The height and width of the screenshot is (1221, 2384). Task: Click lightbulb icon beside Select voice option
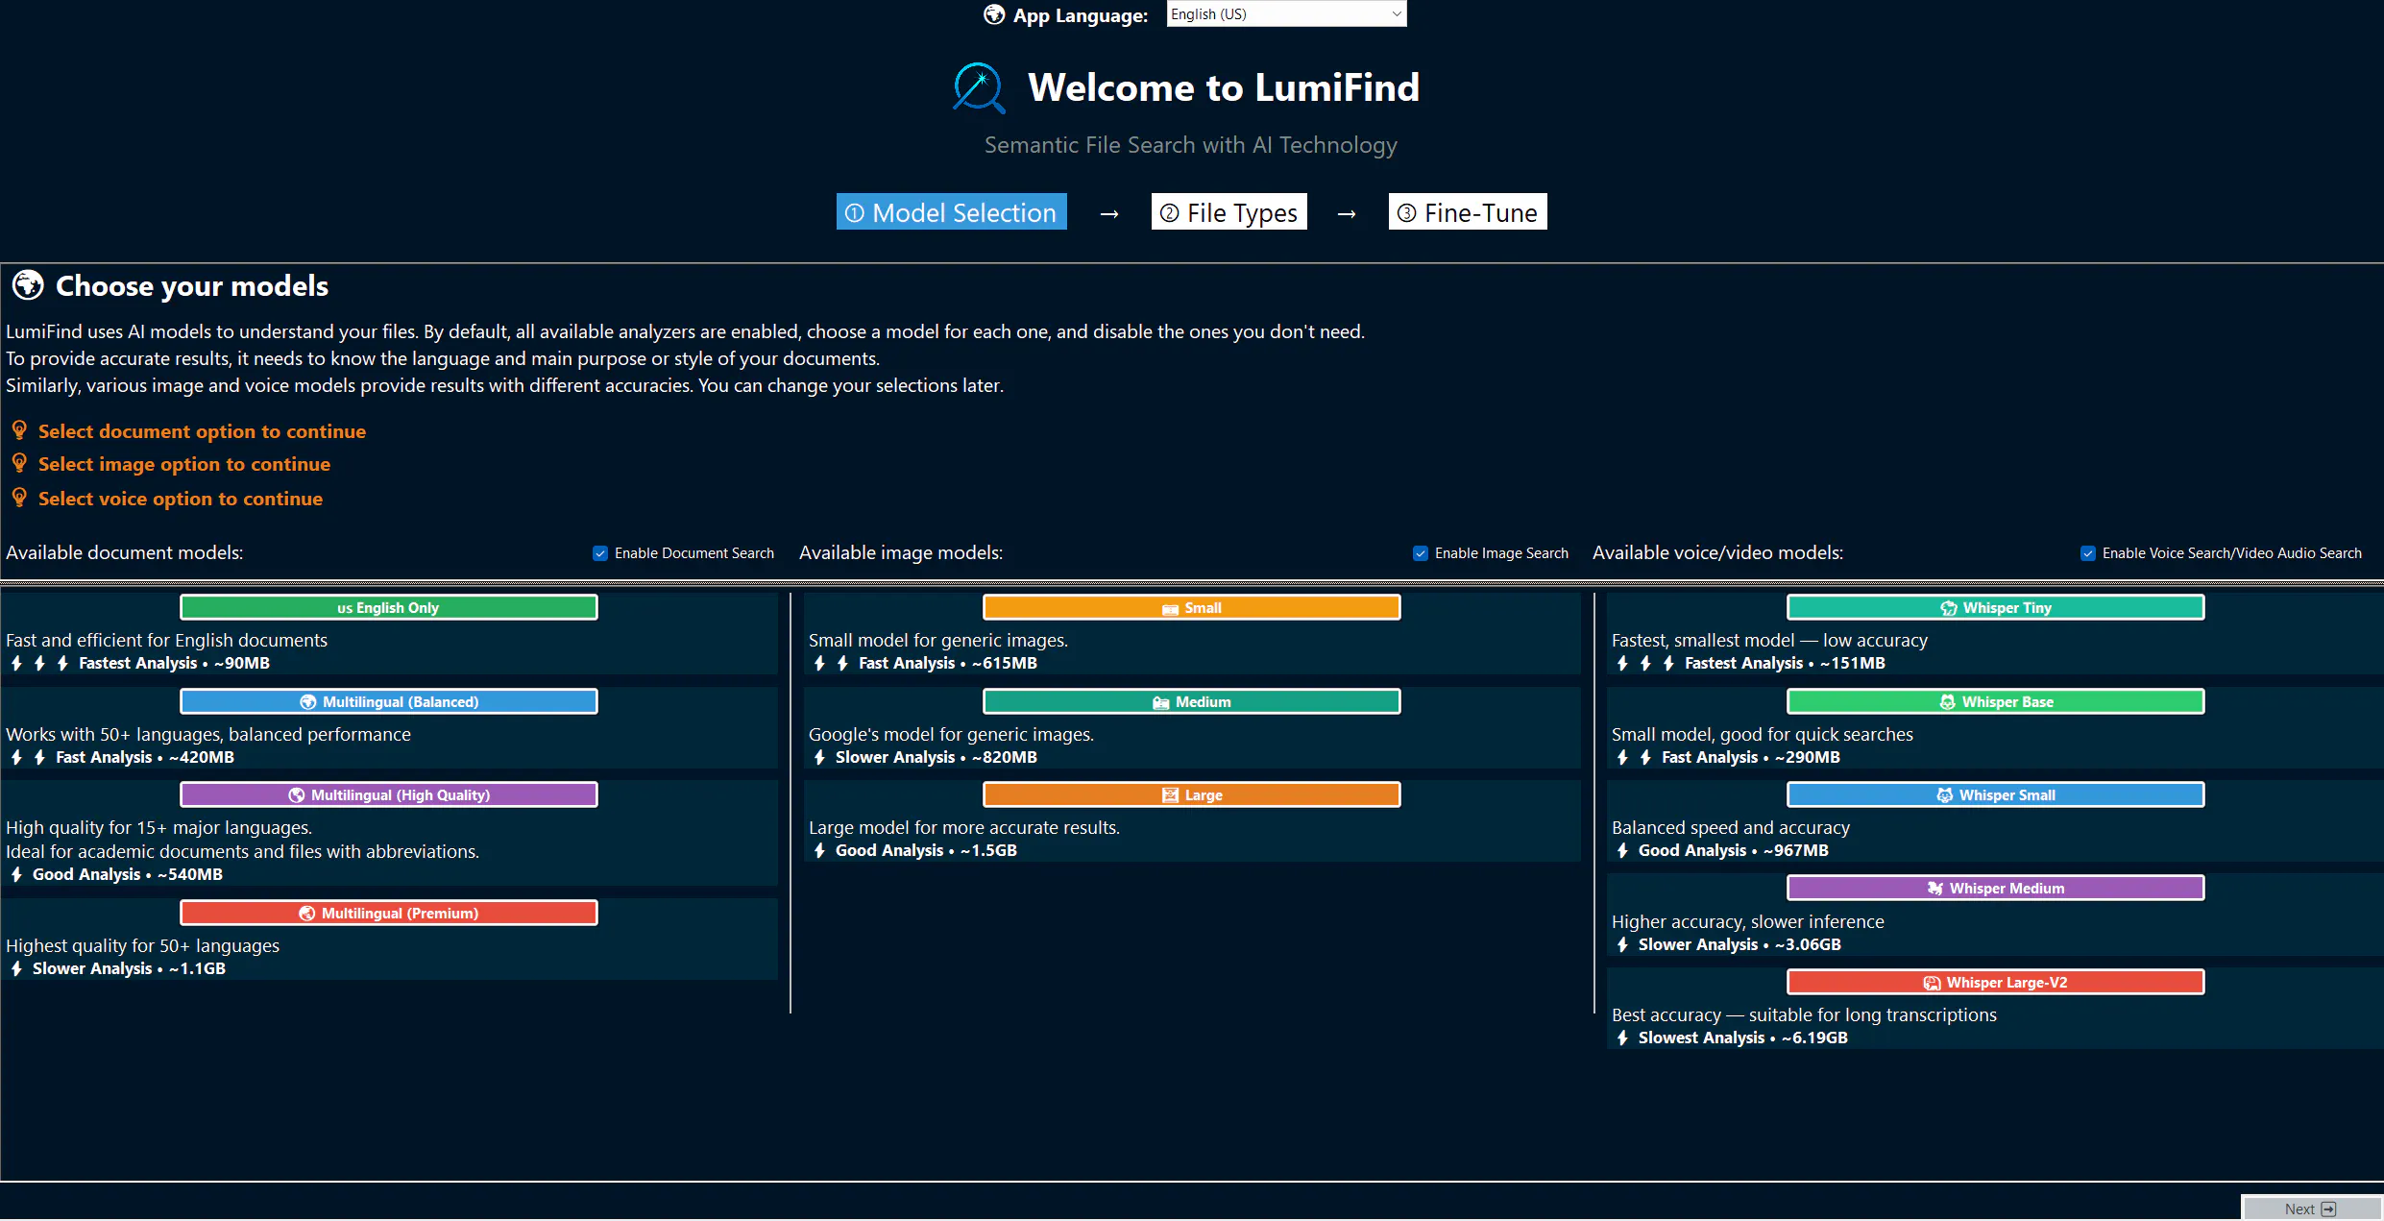pyautogui.click(x=19, y=498)
